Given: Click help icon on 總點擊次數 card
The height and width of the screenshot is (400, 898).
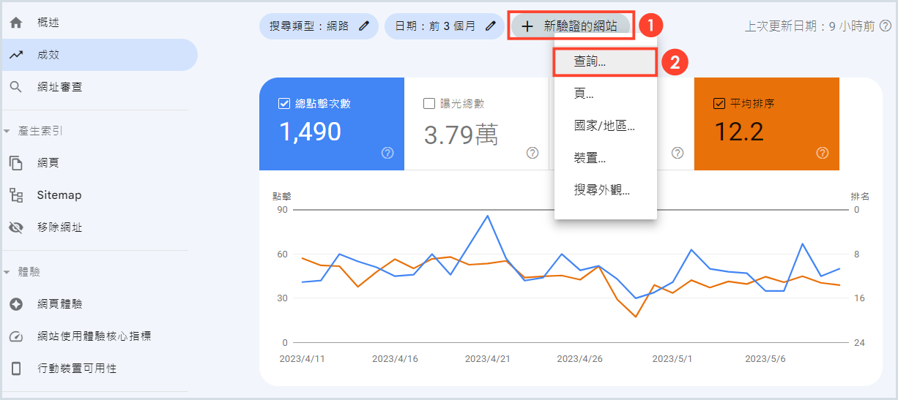Looking at the screenshot, I should (387, 153).
